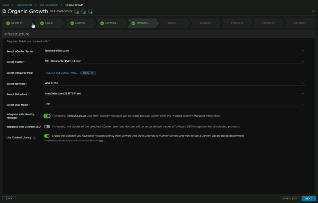Disable Integrate with Identity Manager toggle
Screen dimensions: 318x203
(47, 116)
